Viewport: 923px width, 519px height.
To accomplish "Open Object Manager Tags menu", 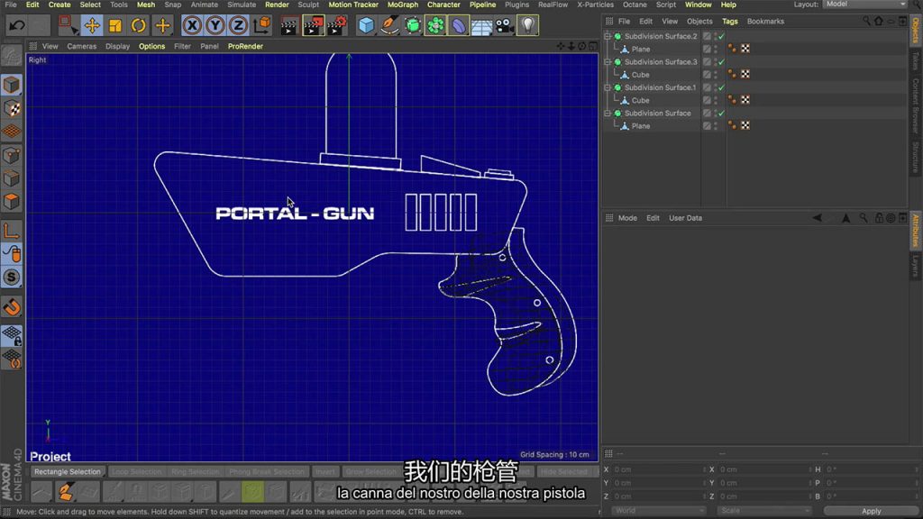I will pyautogui.click(x=730, y=22).
